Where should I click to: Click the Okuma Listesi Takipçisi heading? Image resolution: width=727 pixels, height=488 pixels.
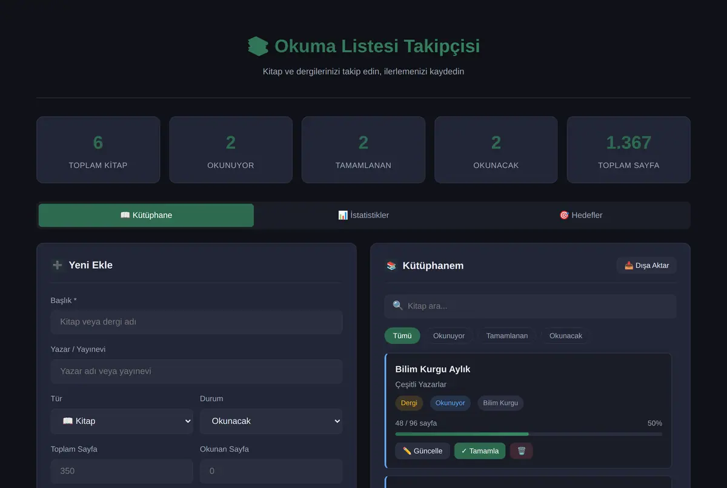pos(377,46)
